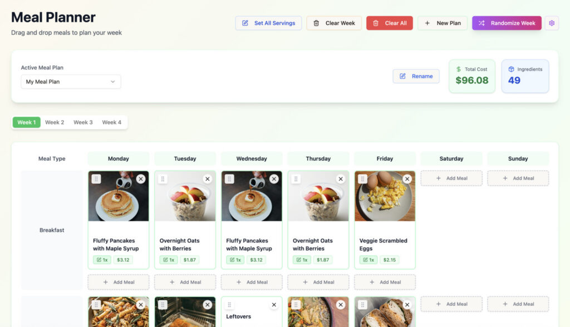Viewport: 570px width, 327px height.
Task: Open the Active Meal Plan dropdown
Action: coord(71,81)
